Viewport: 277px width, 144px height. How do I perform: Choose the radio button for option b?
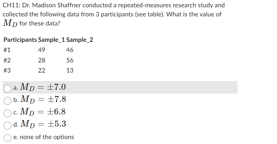(x=8, y=101)
